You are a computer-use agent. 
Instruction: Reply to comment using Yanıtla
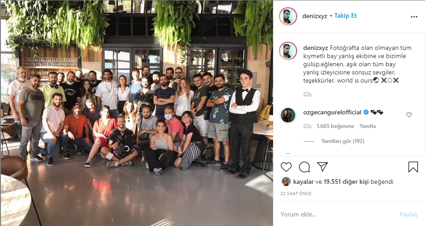tap(367, 126)
